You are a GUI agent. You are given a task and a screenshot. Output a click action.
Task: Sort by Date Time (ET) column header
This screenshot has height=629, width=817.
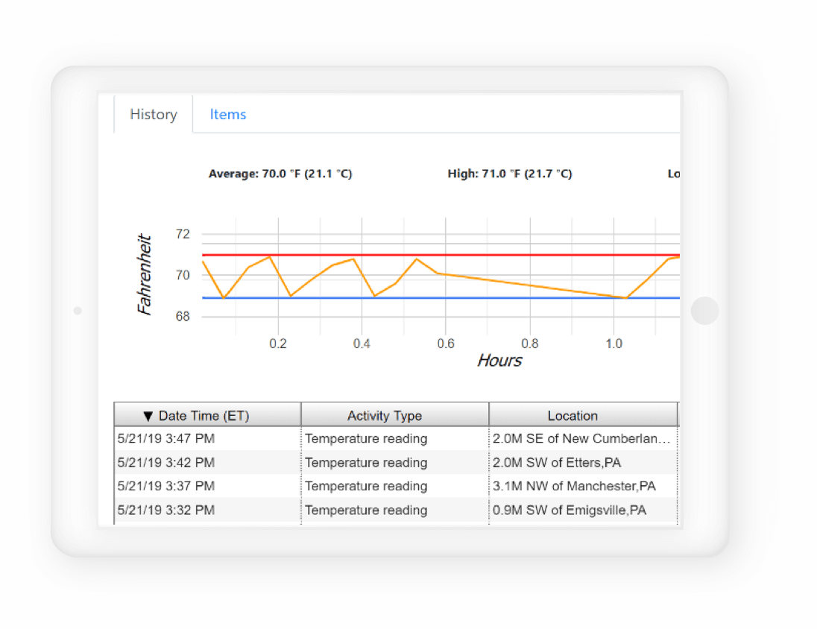pos(207,415)
